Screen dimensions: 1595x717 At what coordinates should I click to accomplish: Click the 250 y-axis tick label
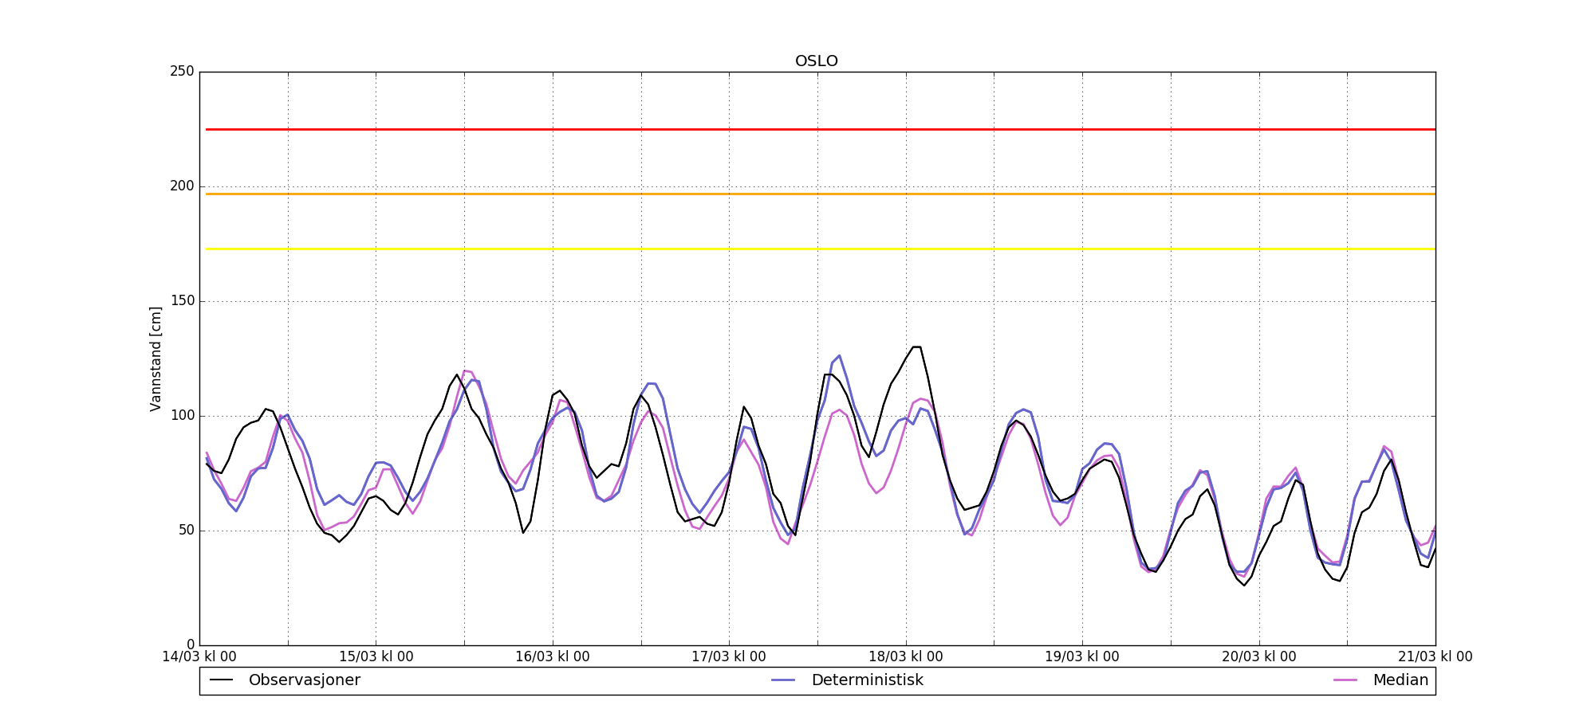click(182, 72)
